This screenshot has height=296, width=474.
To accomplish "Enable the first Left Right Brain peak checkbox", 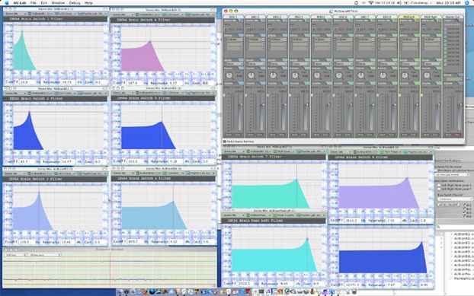I will [439, 185].
